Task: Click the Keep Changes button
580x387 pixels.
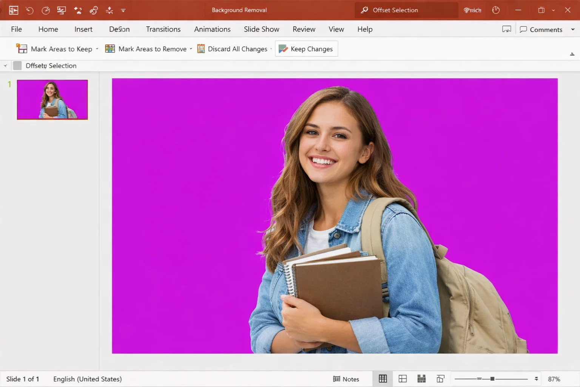Action: point(306,49)
